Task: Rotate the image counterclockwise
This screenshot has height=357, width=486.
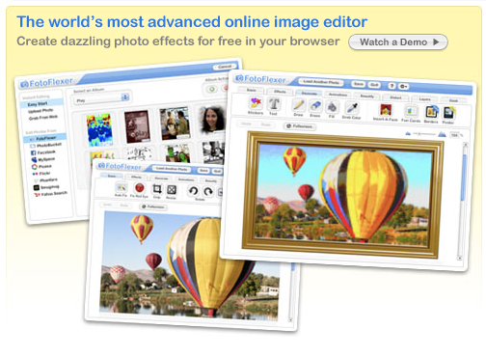Action: (x=193, y=191)
